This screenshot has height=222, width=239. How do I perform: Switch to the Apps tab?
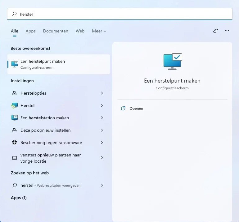(x=31, y=31)
